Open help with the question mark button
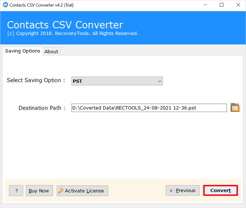This screenshot has height=208, width=246. point(16,191)
